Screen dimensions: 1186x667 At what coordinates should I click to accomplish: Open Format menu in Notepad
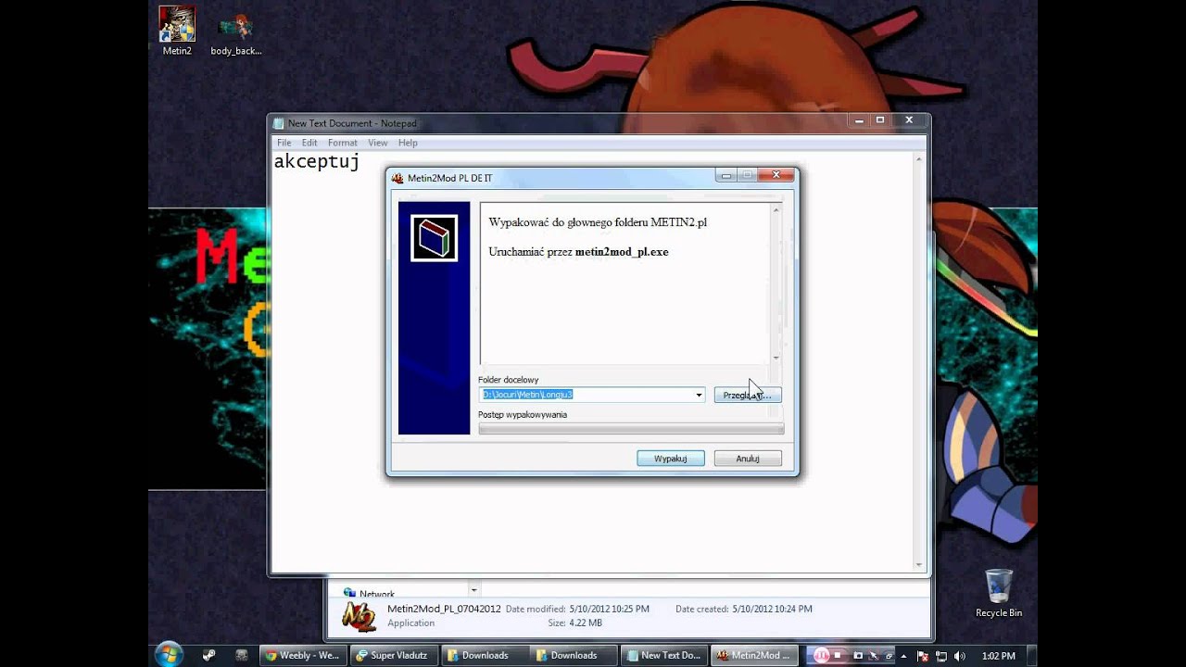point(342,143)
